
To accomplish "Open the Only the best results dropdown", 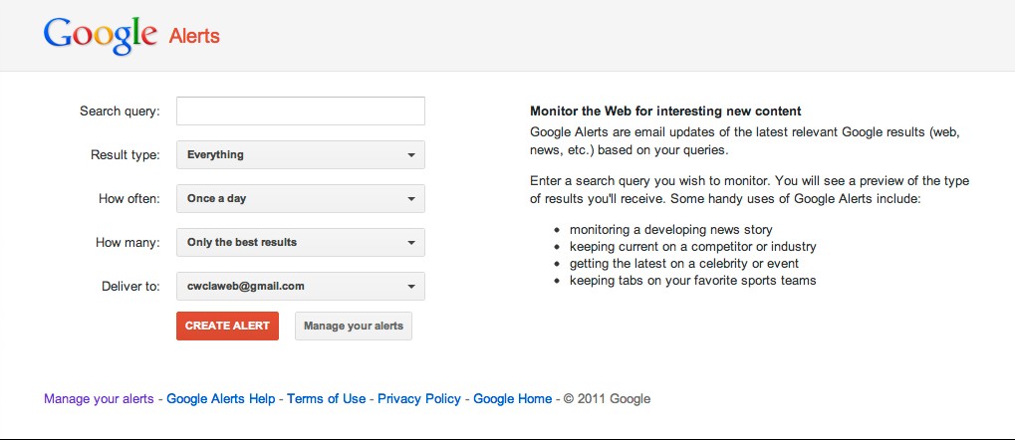I will [301, 242].
